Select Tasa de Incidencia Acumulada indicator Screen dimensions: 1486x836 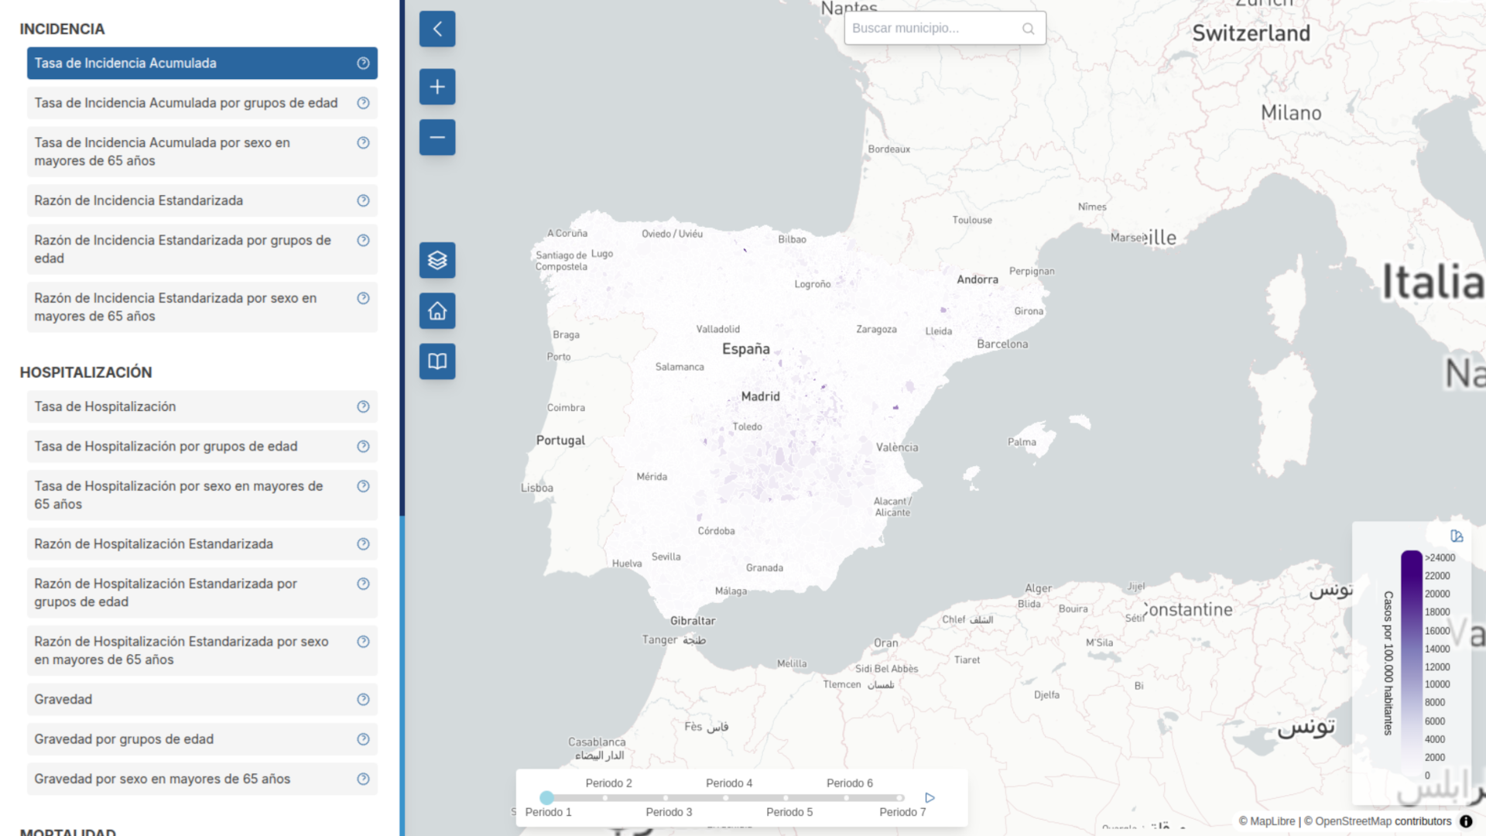pyautogui.click(x=202, y=63)
